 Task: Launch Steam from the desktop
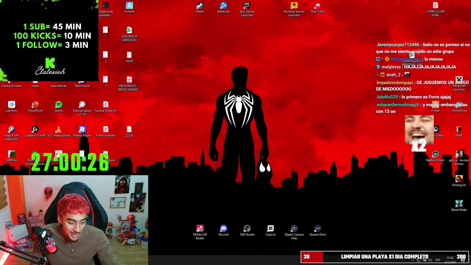pyautogui.click(x=200, y=8)
